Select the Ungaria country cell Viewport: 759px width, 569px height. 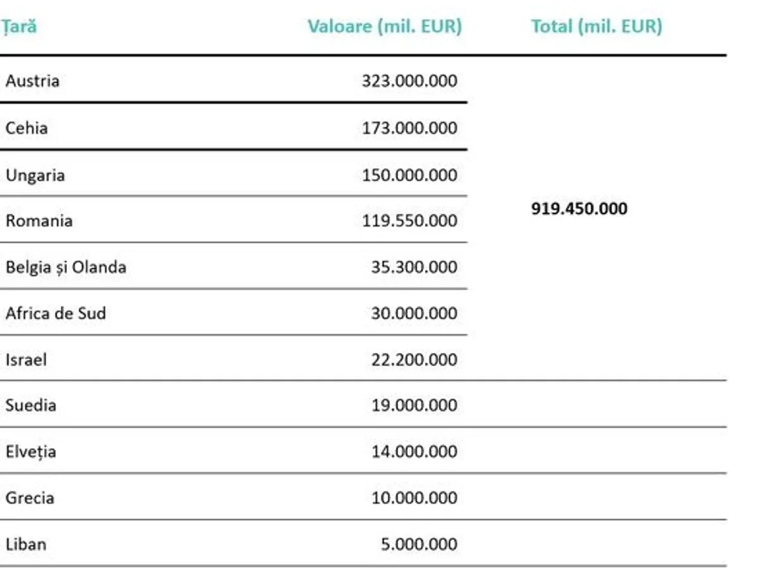pos(35,174)
